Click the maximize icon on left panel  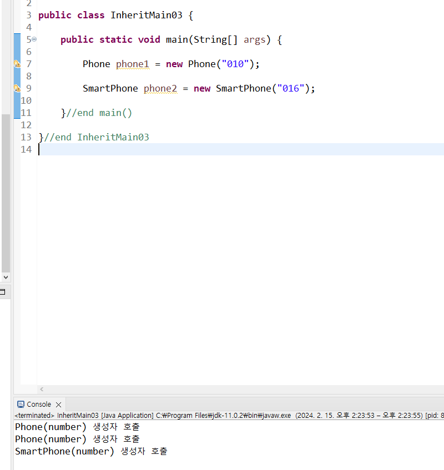tap(2, 292)
